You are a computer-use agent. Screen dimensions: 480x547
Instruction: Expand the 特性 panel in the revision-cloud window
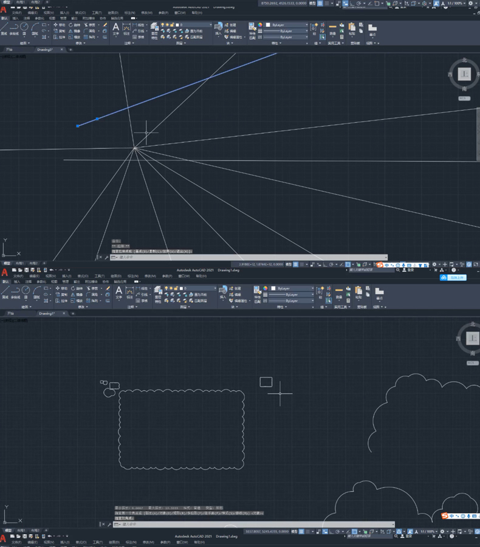[282, 307]
